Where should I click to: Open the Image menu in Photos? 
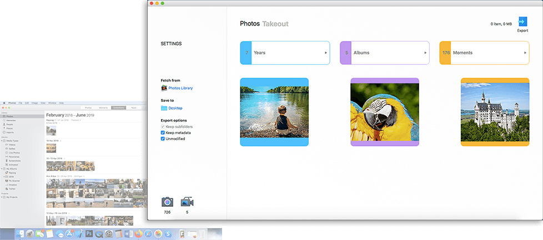tap(34, 103)
